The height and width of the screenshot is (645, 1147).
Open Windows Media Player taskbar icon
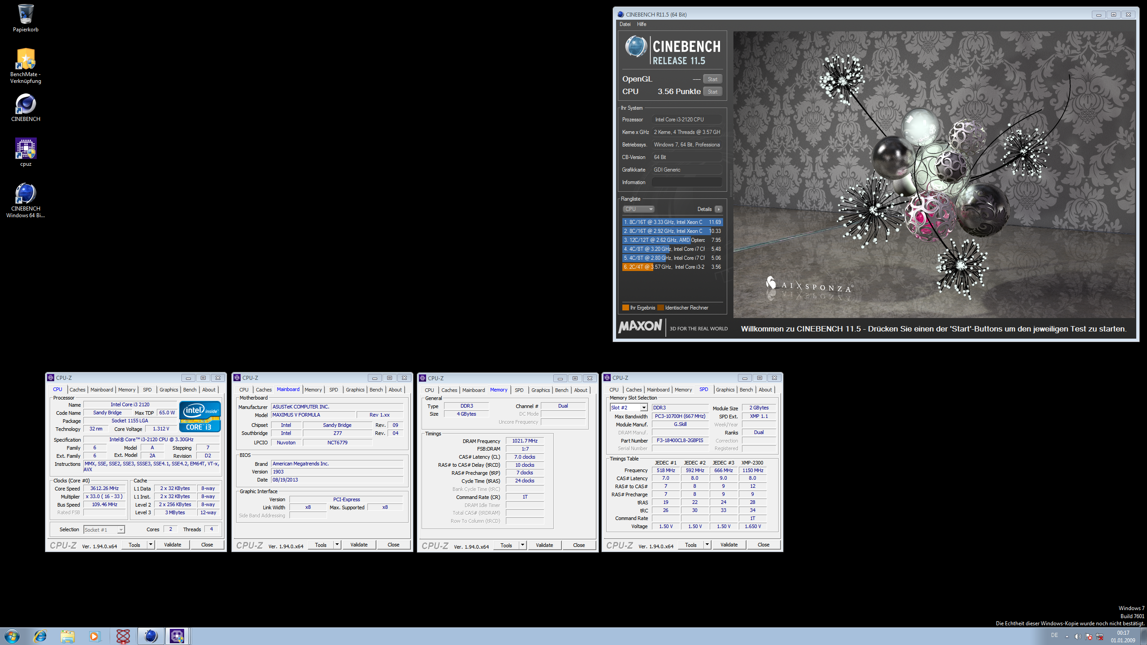tap(95, 636)
